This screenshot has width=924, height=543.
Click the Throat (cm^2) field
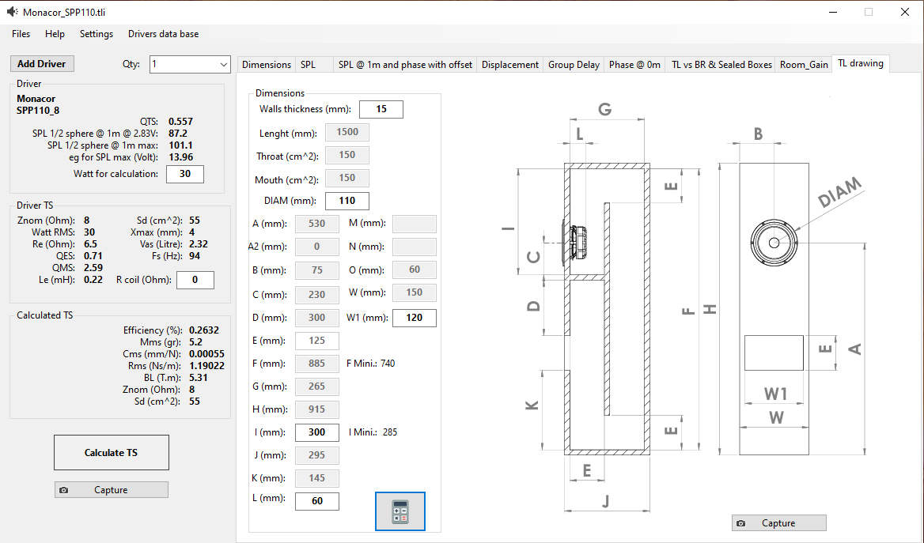tap(347, 155)
